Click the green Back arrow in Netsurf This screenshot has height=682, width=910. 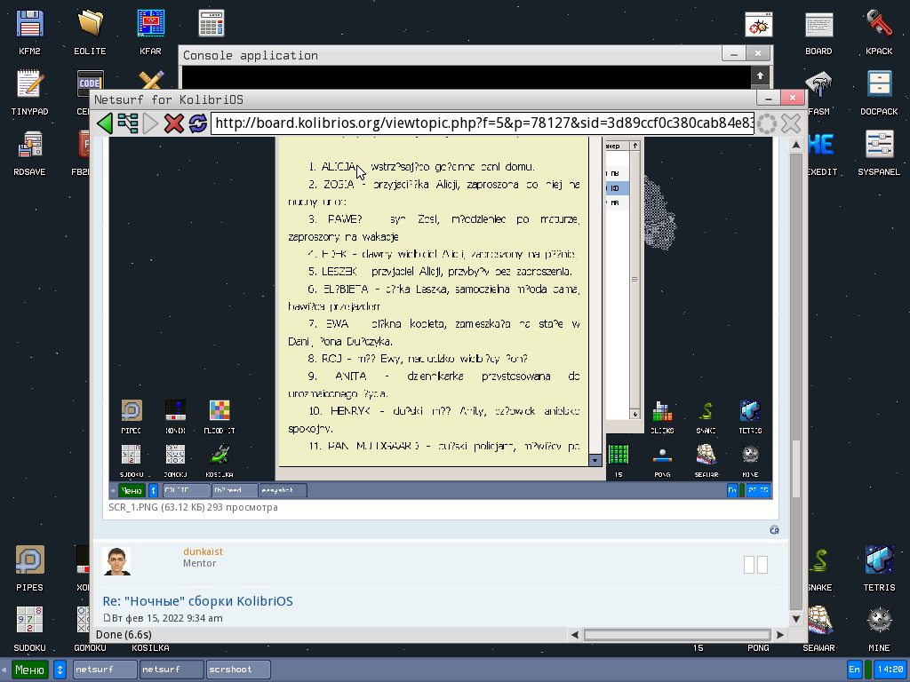click(105, 123)
